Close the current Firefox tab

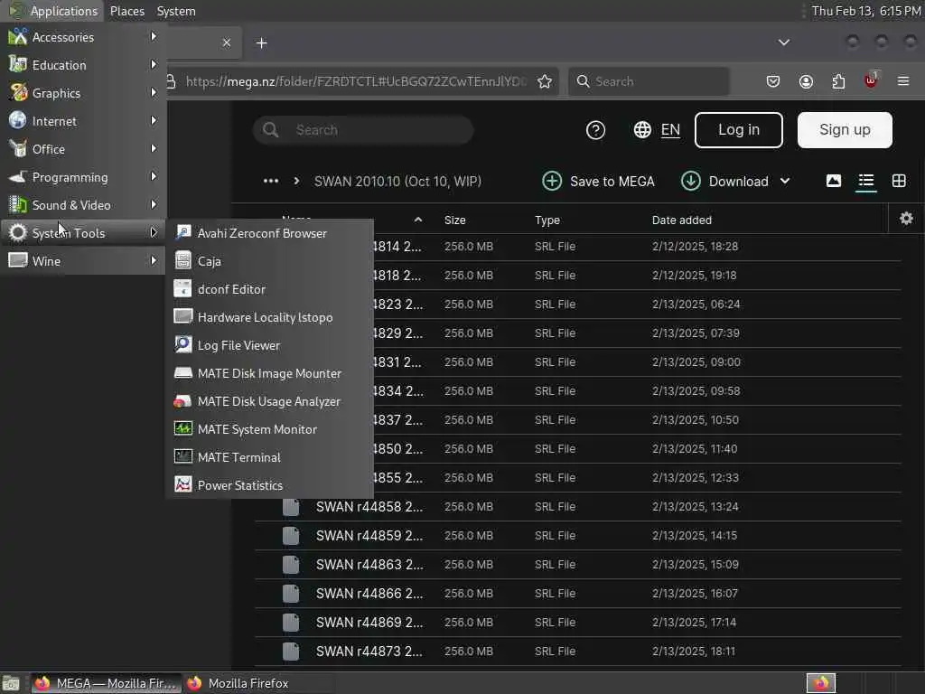click(x=227, y=42)
